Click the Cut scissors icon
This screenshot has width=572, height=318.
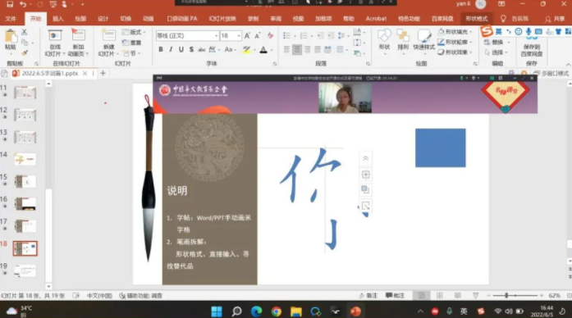[25, 32]
